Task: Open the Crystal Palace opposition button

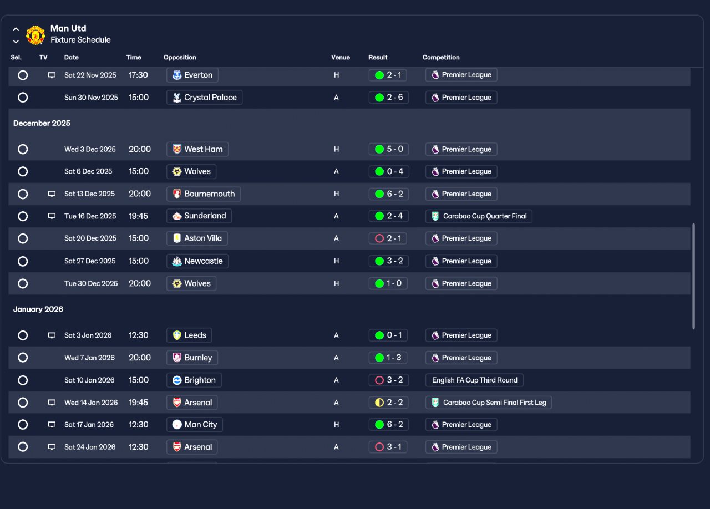Action: click(x=204, y=98)
